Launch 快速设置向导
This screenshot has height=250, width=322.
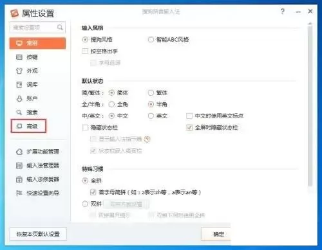pyautogui.click(x=37, y=193)
